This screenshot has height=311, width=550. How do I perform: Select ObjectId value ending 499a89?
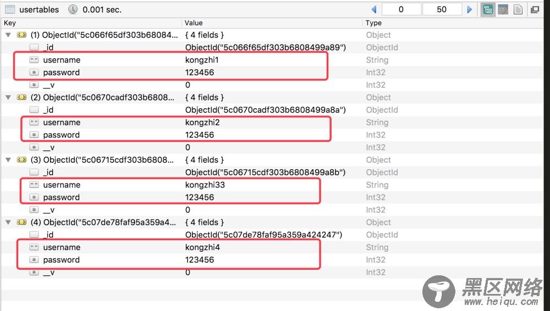[x=266, y=47]
